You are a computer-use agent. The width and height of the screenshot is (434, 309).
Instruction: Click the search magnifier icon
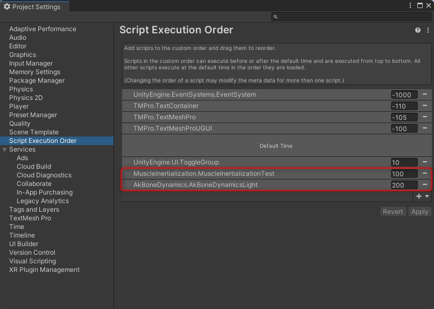point(275,17)
